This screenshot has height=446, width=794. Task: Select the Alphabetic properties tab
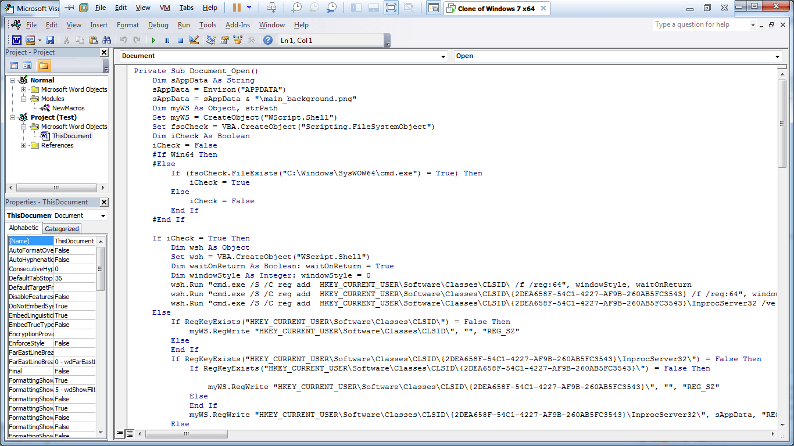[24, 228]
